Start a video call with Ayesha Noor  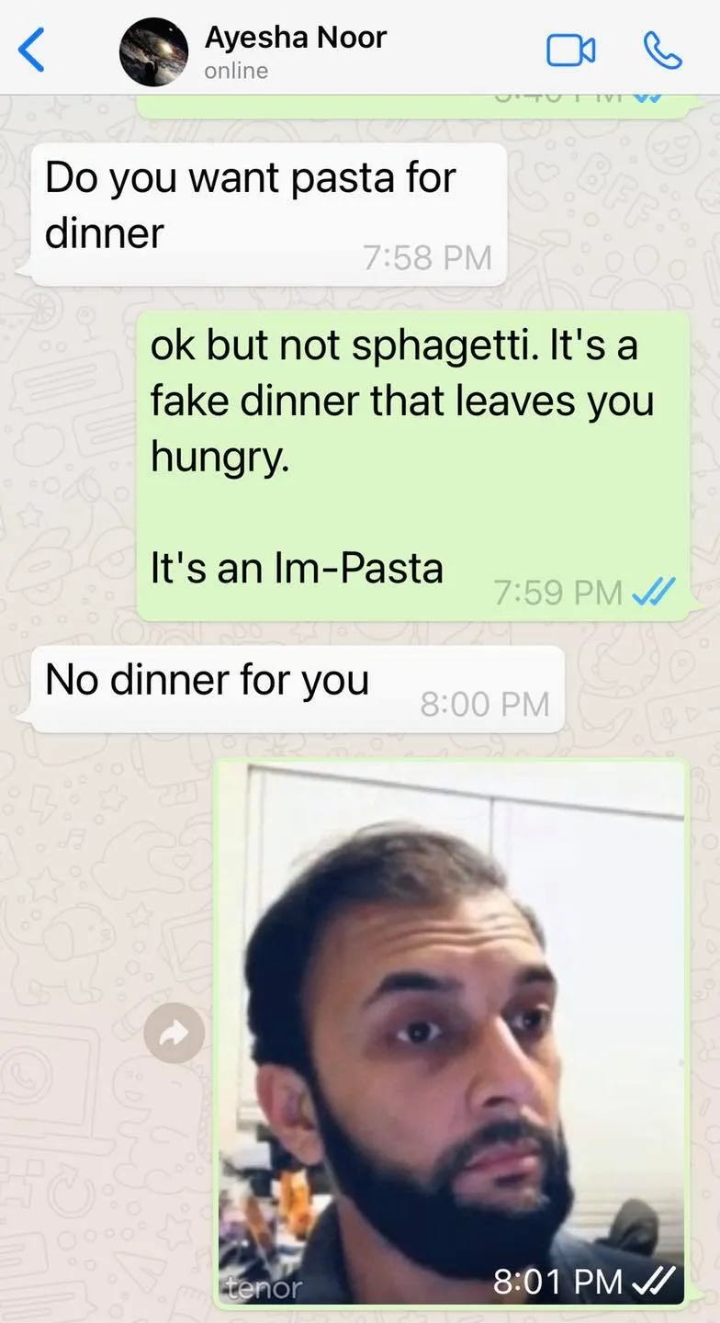pyautogui.click(x=570, y=51)
